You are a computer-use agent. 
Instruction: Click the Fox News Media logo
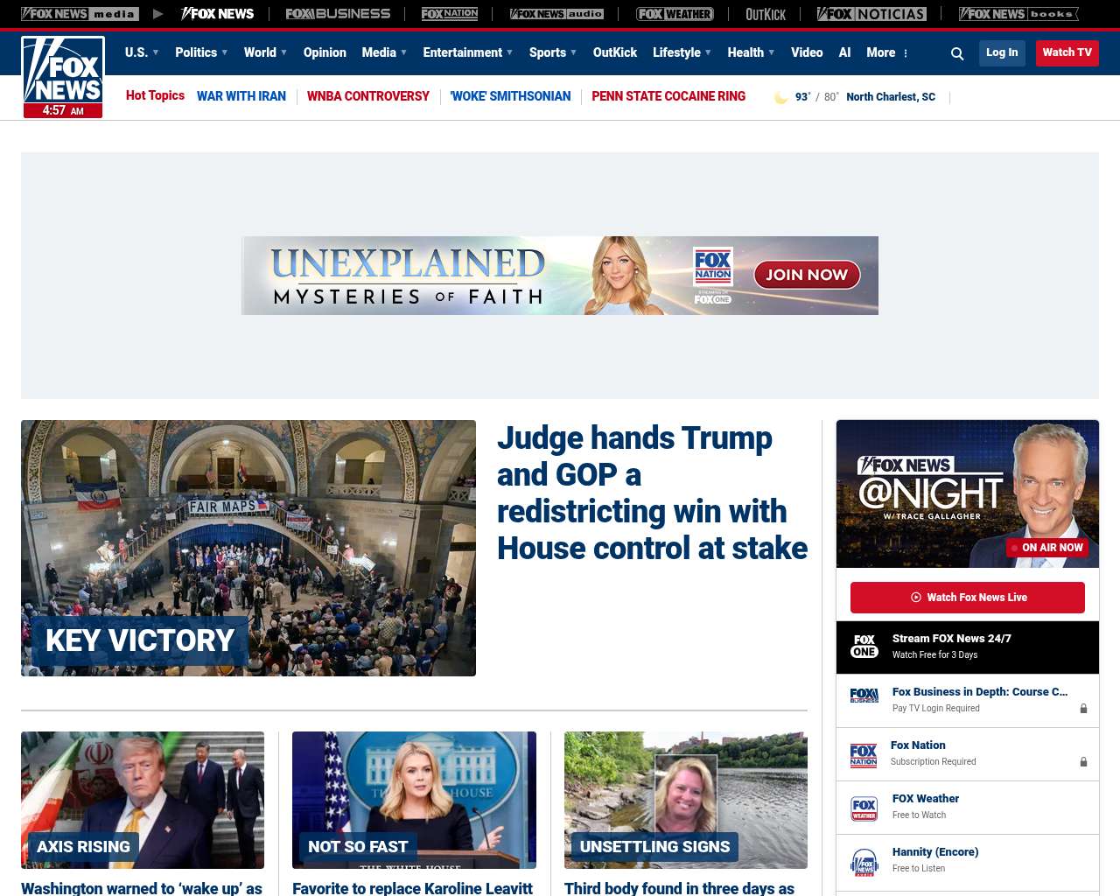click(x=80, y=14)
